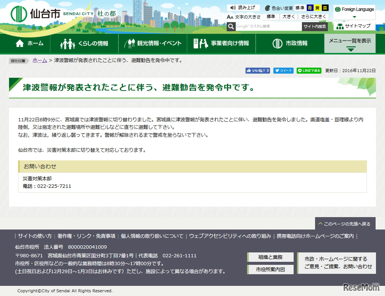Choose the 青 color swatch
This screenshot has width=385, height=296.
coord(309,7)
